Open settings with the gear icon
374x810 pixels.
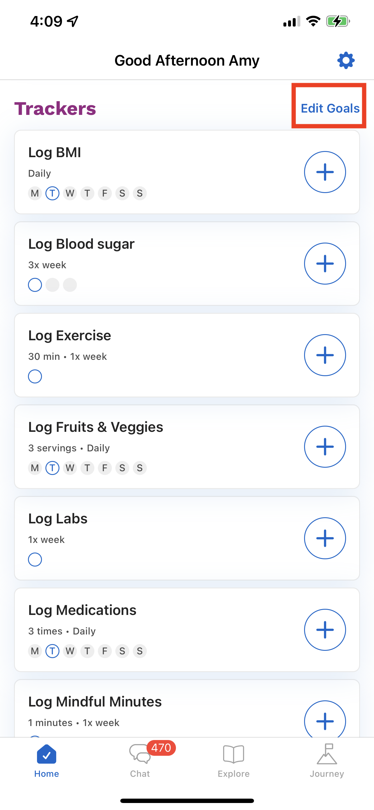click(346, 60)
